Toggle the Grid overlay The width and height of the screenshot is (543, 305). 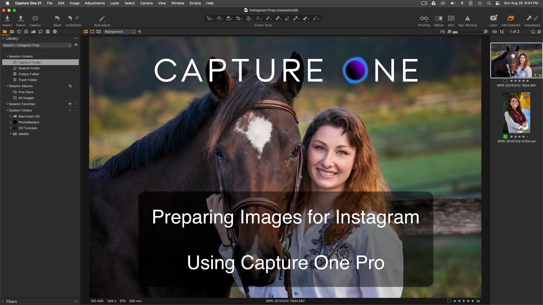pos(451,18)
